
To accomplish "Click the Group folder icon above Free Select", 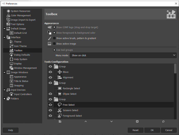I will pos(56,99).
